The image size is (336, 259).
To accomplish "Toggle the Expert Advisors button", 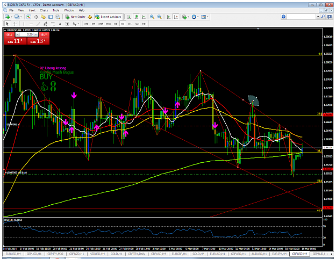I will (108, 17).
